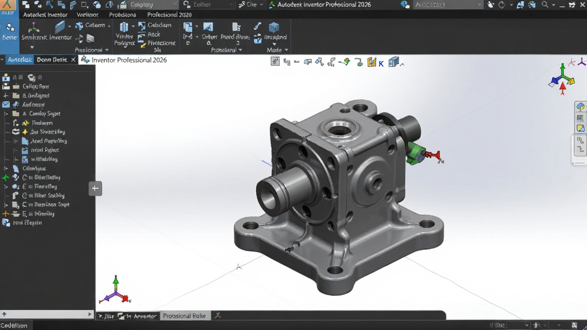Click the 3D box icon beside the K icon
The width and height of the screenshot is (587, 330).
click(393, 62)
